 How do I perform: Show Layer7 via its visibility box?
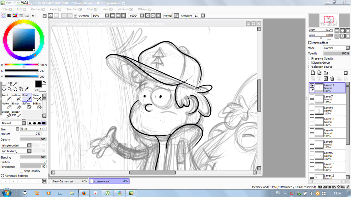coord(312,97)
